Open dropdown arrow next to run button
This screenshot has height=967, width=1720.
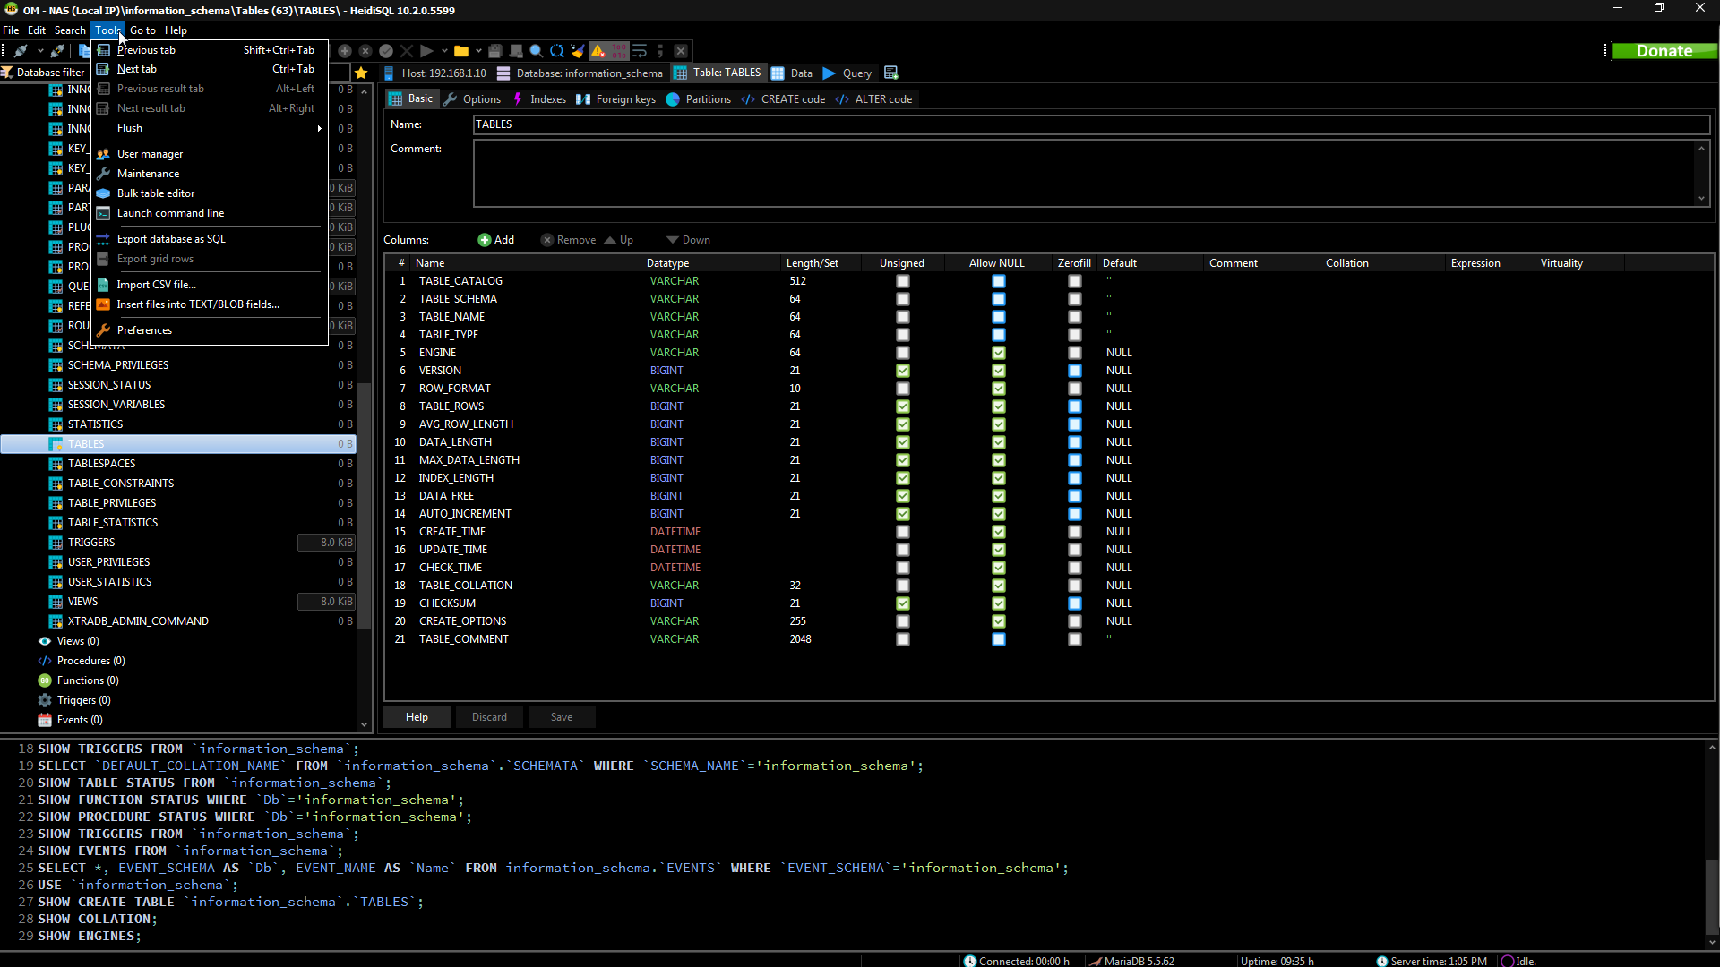(x=443, y=51)
